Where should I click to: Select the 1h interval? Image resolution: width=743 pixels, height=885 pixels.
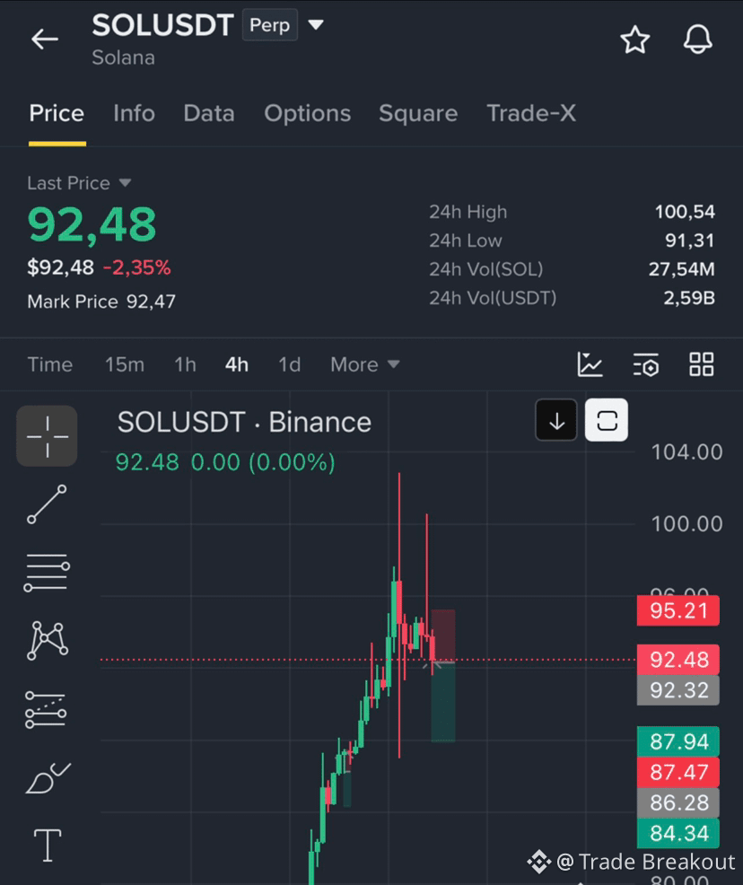[x=185, y=364]
